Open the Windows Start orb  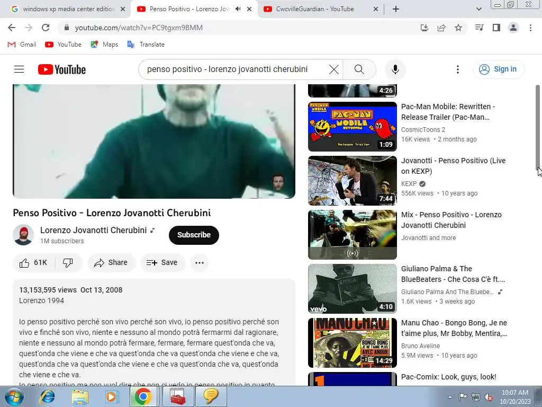tap(14, 396)
